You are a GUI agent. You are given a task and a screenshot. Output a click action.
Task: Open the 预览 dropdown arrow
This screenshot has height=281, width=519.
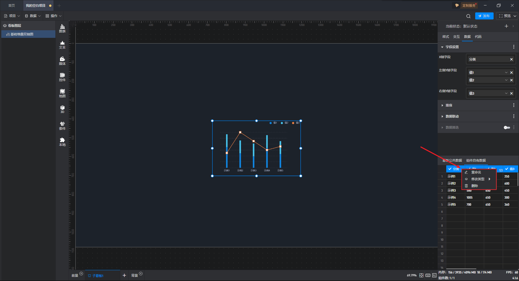coord(515,16)
